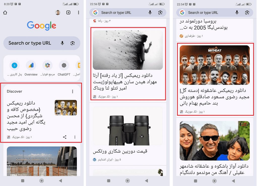Share the Discover remix article

[x=65, y=137]
